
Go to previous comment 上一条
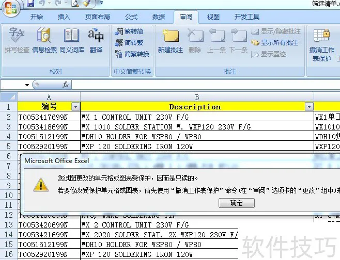click(217, 40)
